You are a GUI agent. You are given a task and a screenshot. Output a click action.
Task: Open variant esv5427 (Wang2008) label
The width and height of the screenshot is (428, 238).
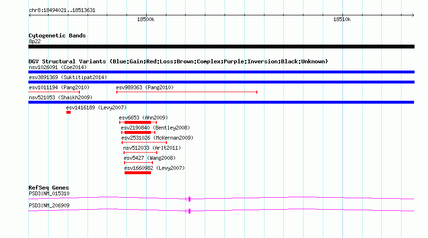click(150, 158)
